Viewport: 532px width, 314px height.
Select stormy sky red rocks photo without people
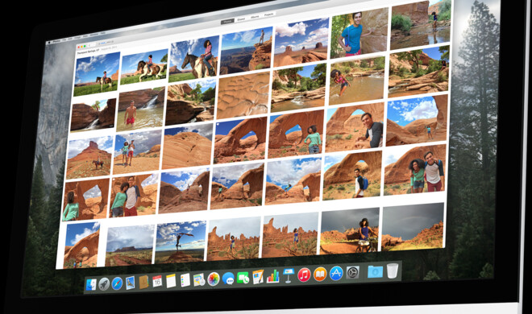(413, 226)
